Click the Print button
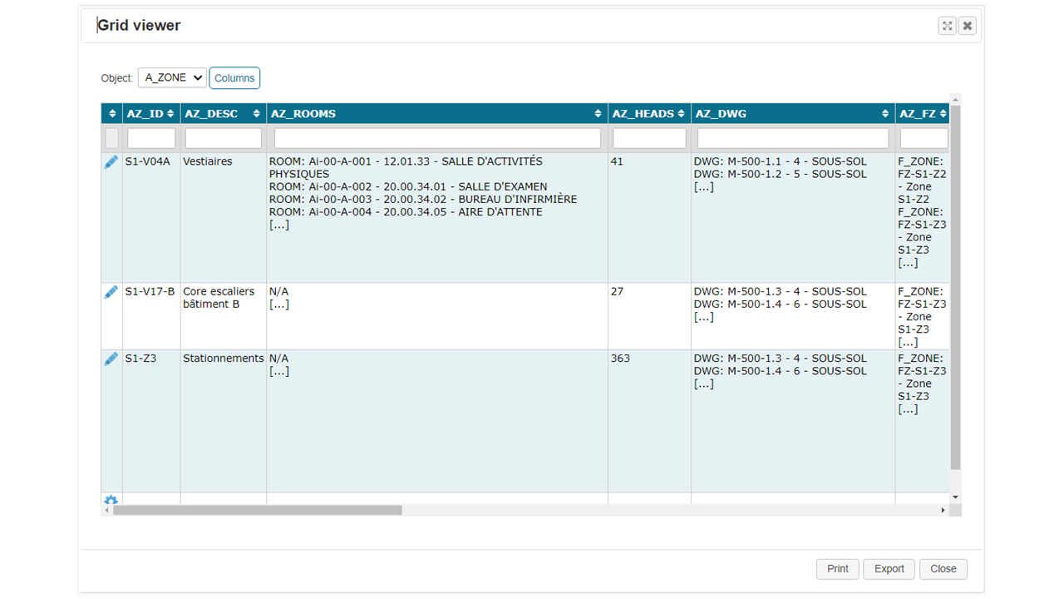The width and height of the screenshot is (1064, 599). [x=838, y=569]
